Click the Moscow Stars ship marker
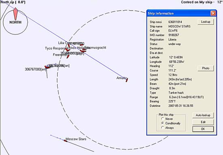This screenshot has width=223, height=155. (x=66, y=141)
